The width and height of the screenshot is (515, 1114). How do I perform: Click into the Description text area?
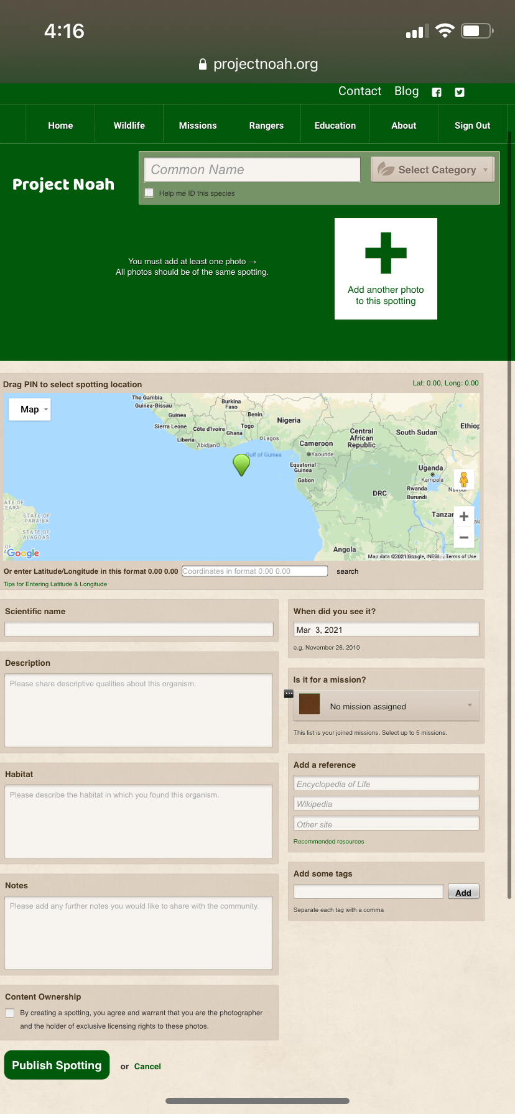click(x=139, y=710)
